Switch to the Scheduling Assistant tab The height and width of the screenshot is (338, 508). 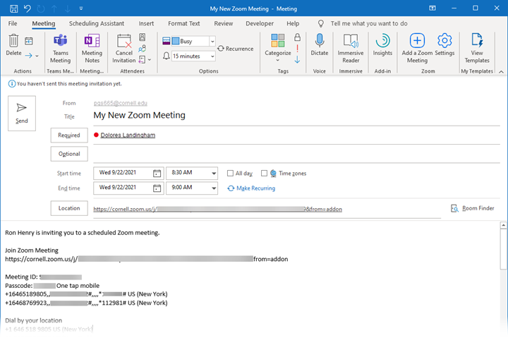pyautogui.click(x=97, y=23)
